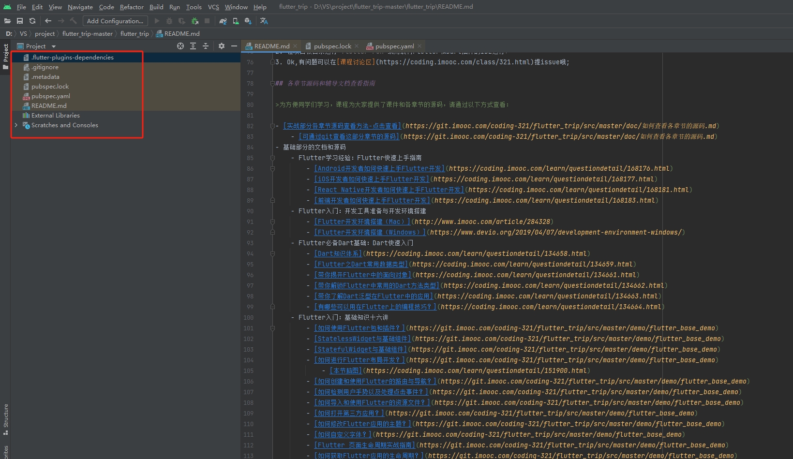793x459 pixels.
Task: Close the pubspec.yaml tab
Action: coord(419,46)
